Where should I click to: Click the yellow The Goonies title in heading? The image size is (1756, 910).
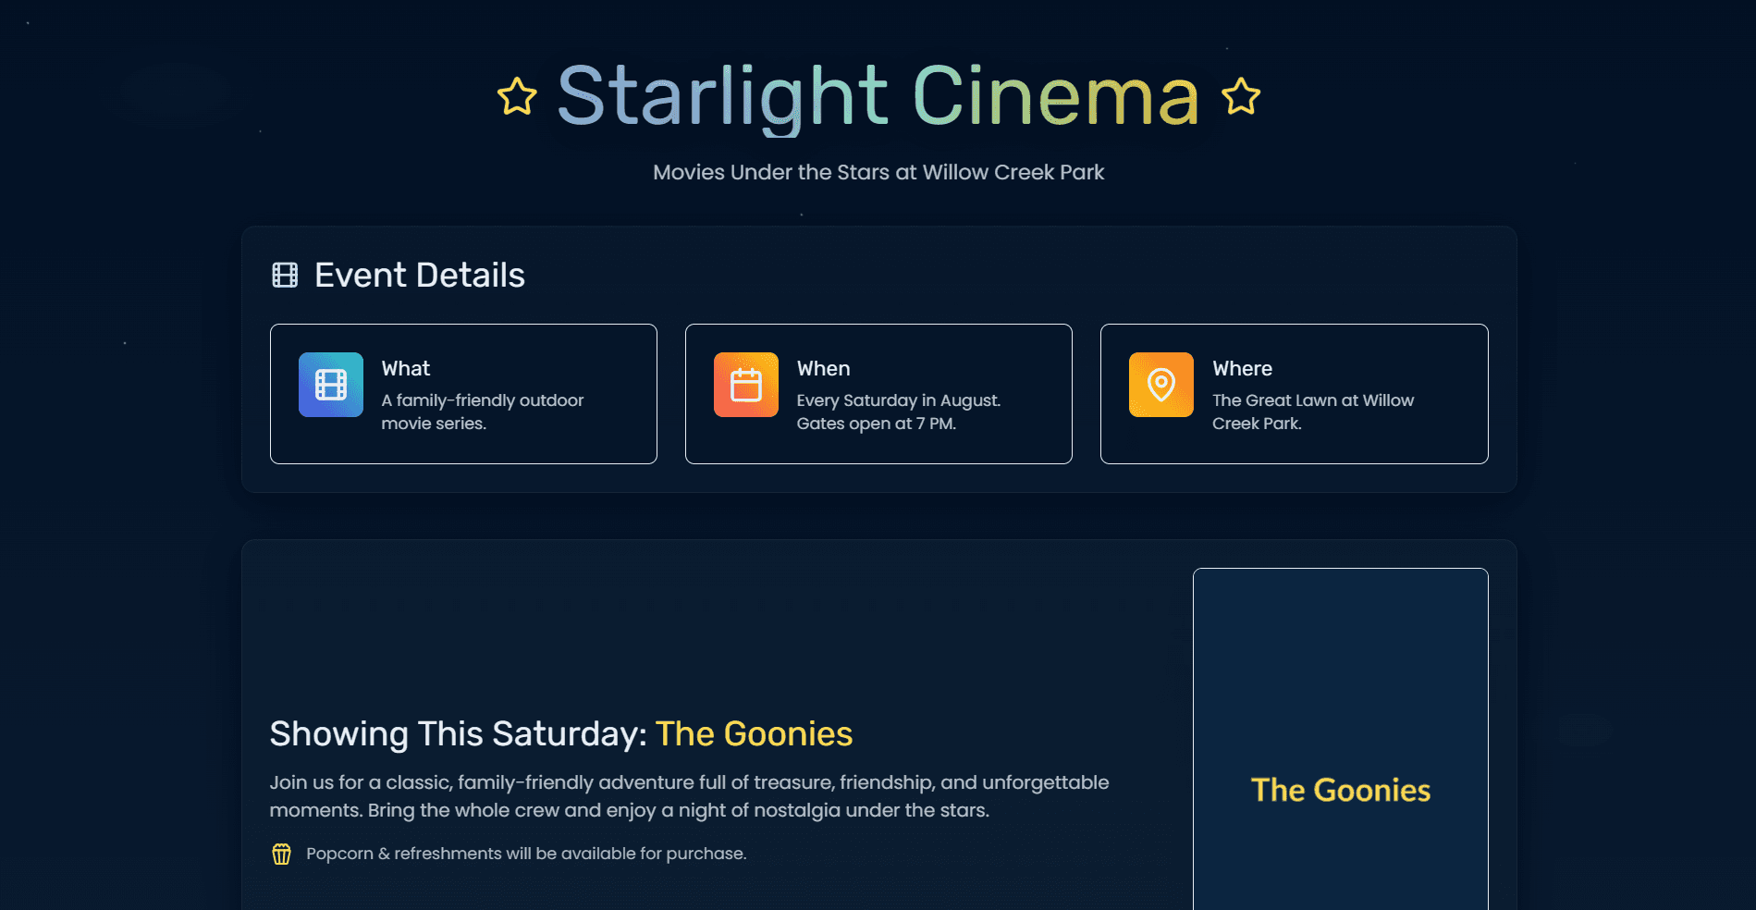coord(754,734)
